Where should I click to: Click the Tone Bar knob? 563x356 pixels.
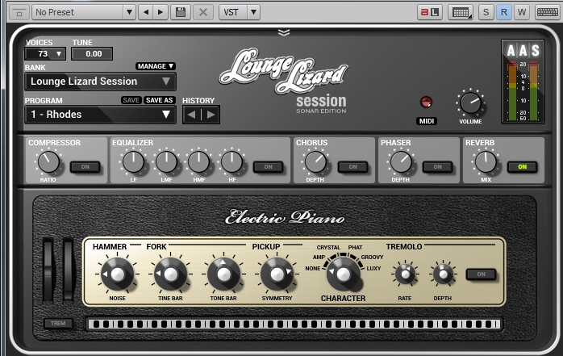coord(223,274)
